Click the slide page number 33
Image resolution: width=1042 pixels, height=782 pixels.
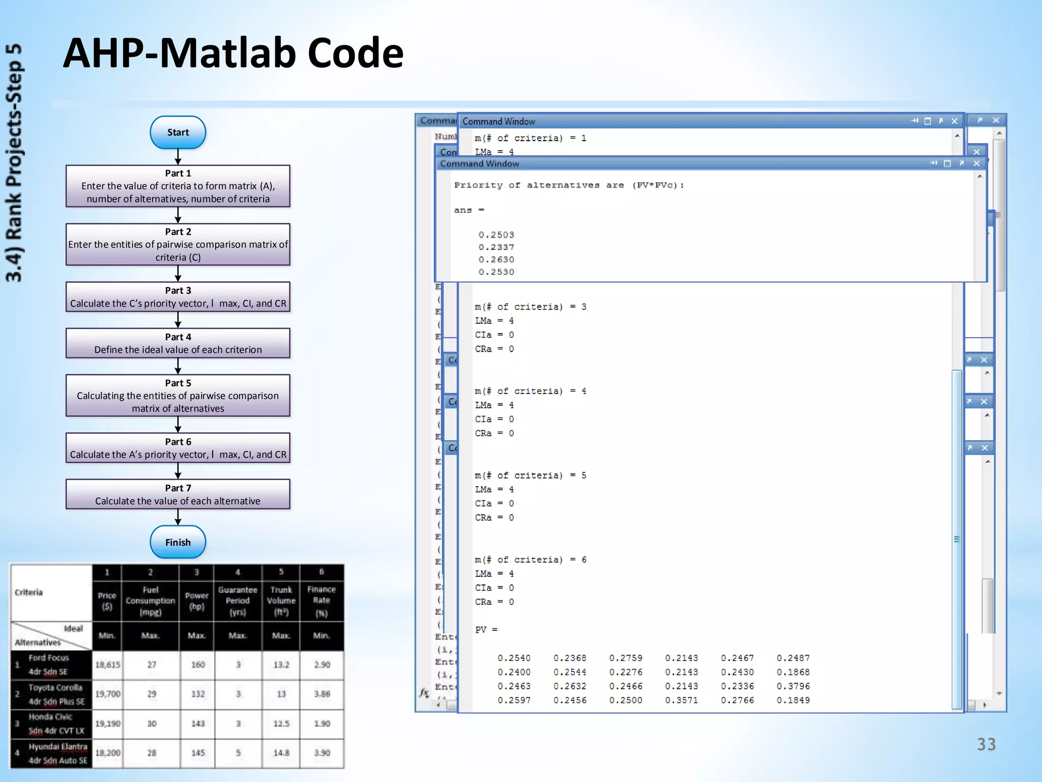coord(987,744)
